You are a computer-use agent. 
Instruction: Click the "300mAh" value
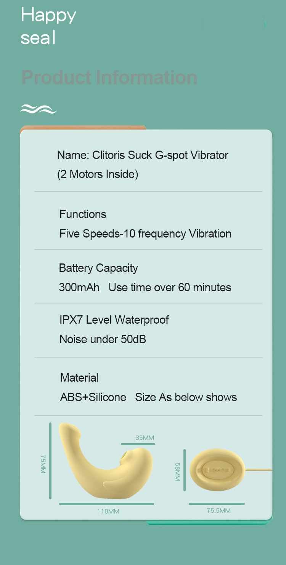[79, 287]
